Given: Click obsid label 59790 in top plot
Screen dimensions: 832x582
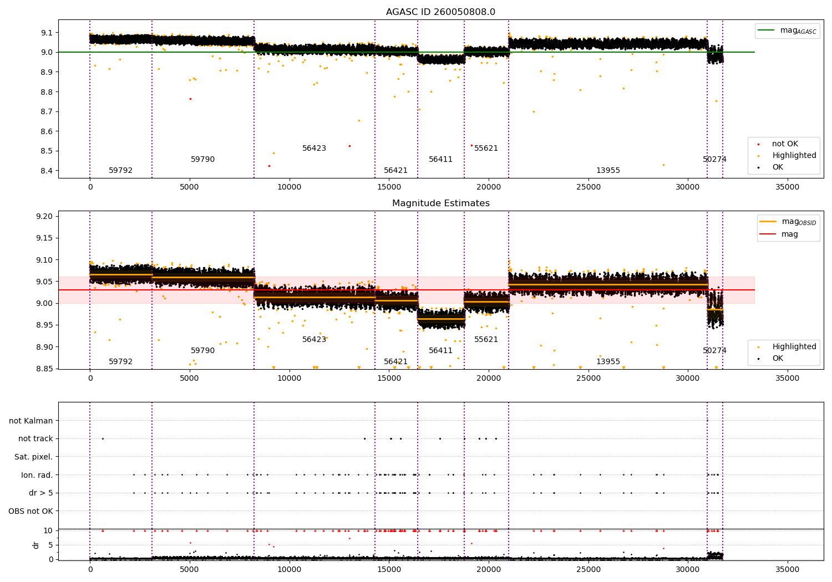Looking at the screenshot, I should point(202,160).
